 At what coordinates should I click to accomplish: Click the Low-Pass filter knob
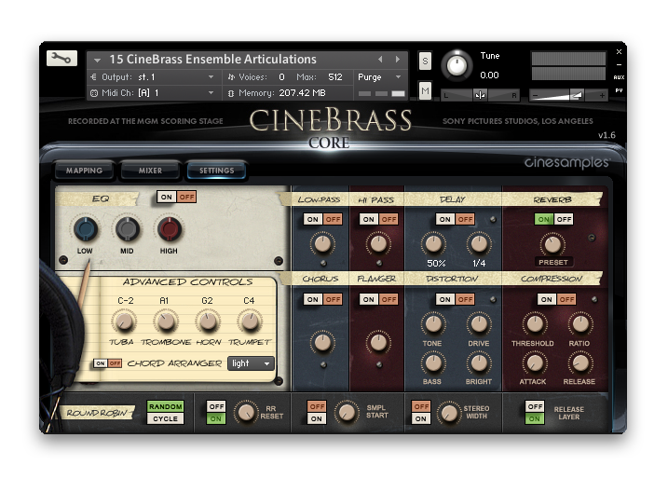pyautogui.click(x=322, y=244)
